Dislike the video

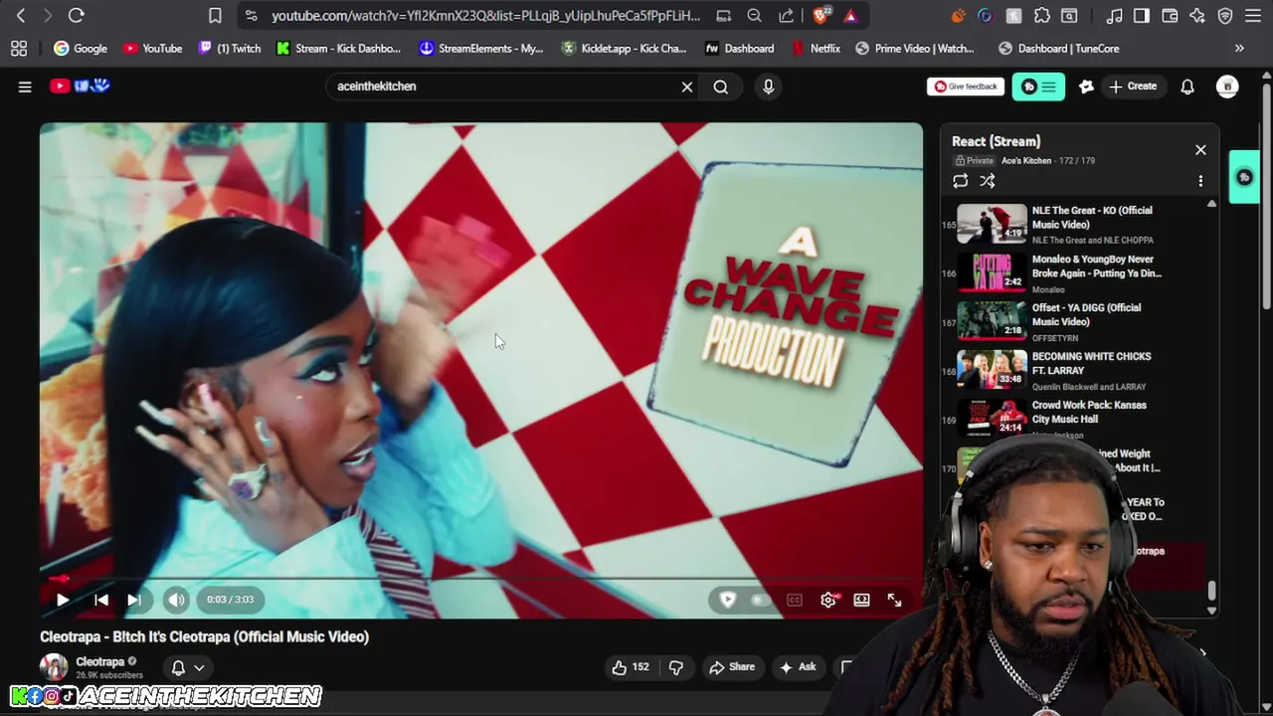point(675,667)
